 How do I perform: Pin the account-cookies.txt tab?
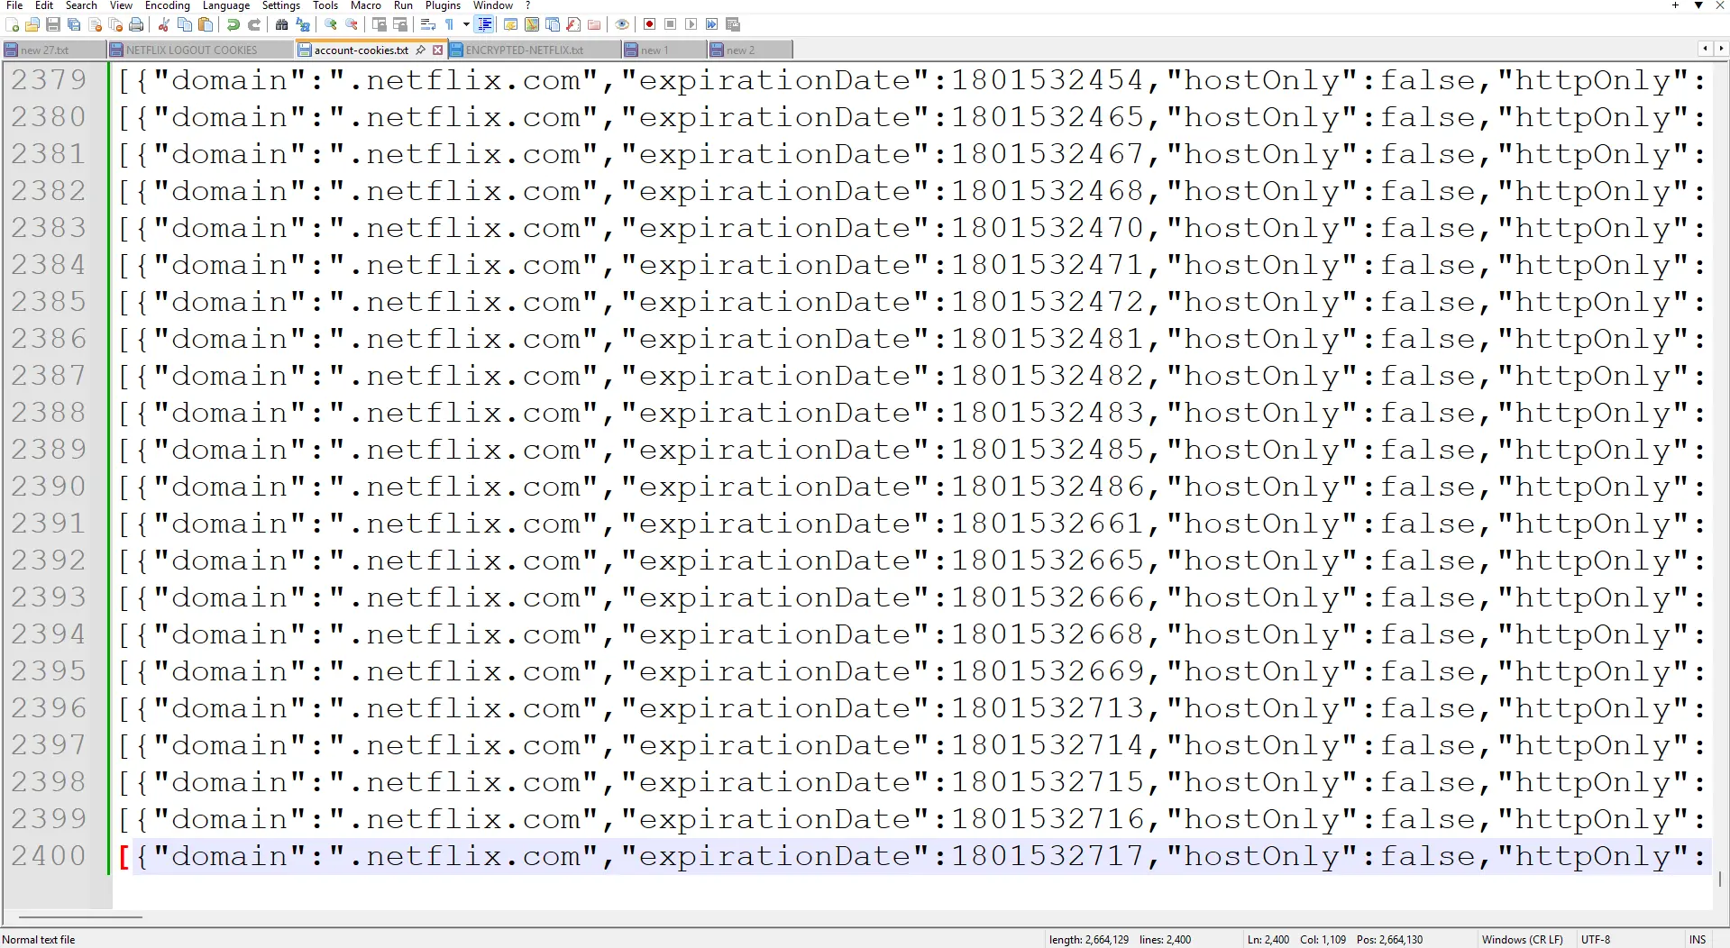[x=420, y=50]
